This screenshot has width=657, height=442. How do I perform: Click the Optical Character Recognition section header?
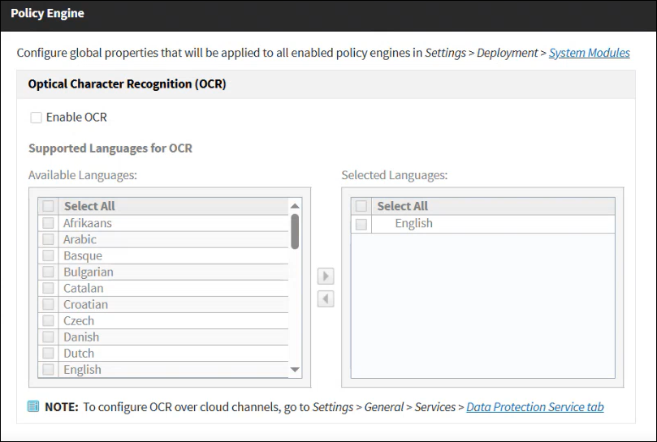click(128, 84)
